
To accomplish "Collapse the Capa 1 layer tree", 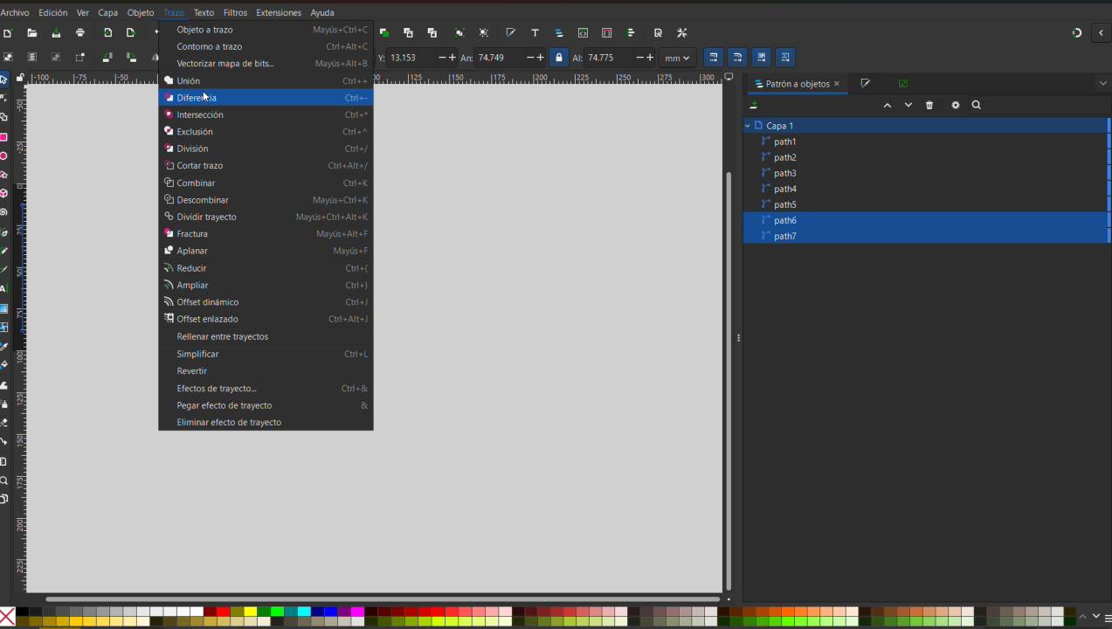I will [x=748, y=126].
